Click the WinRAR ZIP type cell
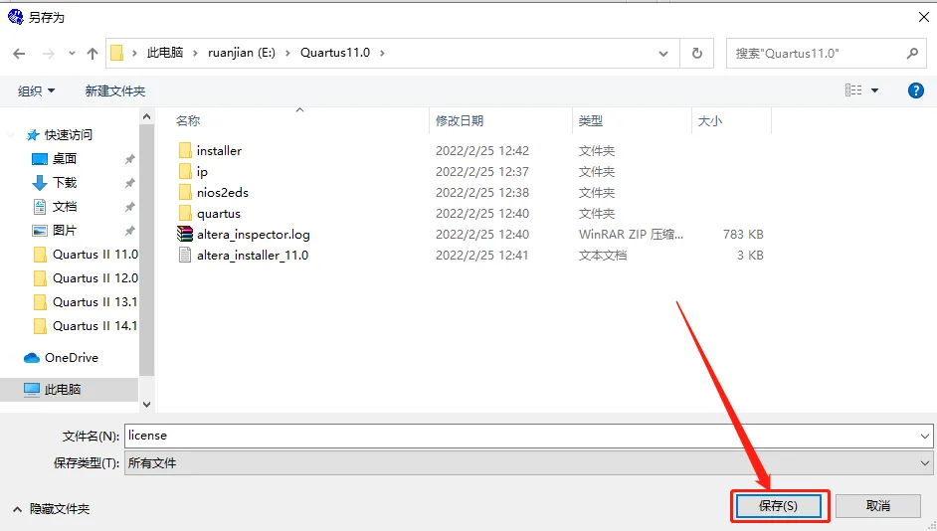Screen dimensions: 937x531 click(x=631, y=234)
